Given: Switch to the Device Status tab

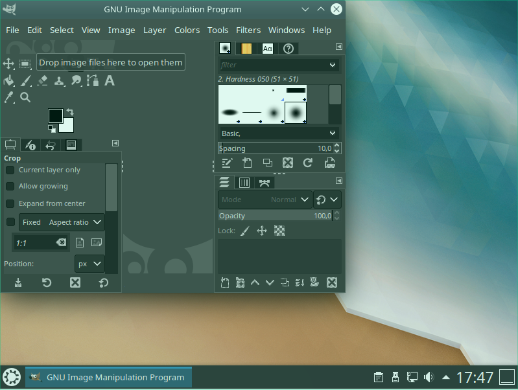Looking at the screenshot, I should pos(30,145).
